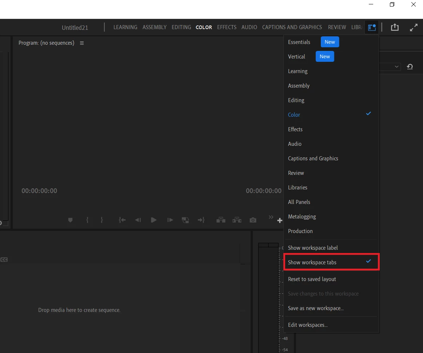The image size is (423, 353).
Task: Choose Metalogging workspace
Action: click(x=331, y=217)
